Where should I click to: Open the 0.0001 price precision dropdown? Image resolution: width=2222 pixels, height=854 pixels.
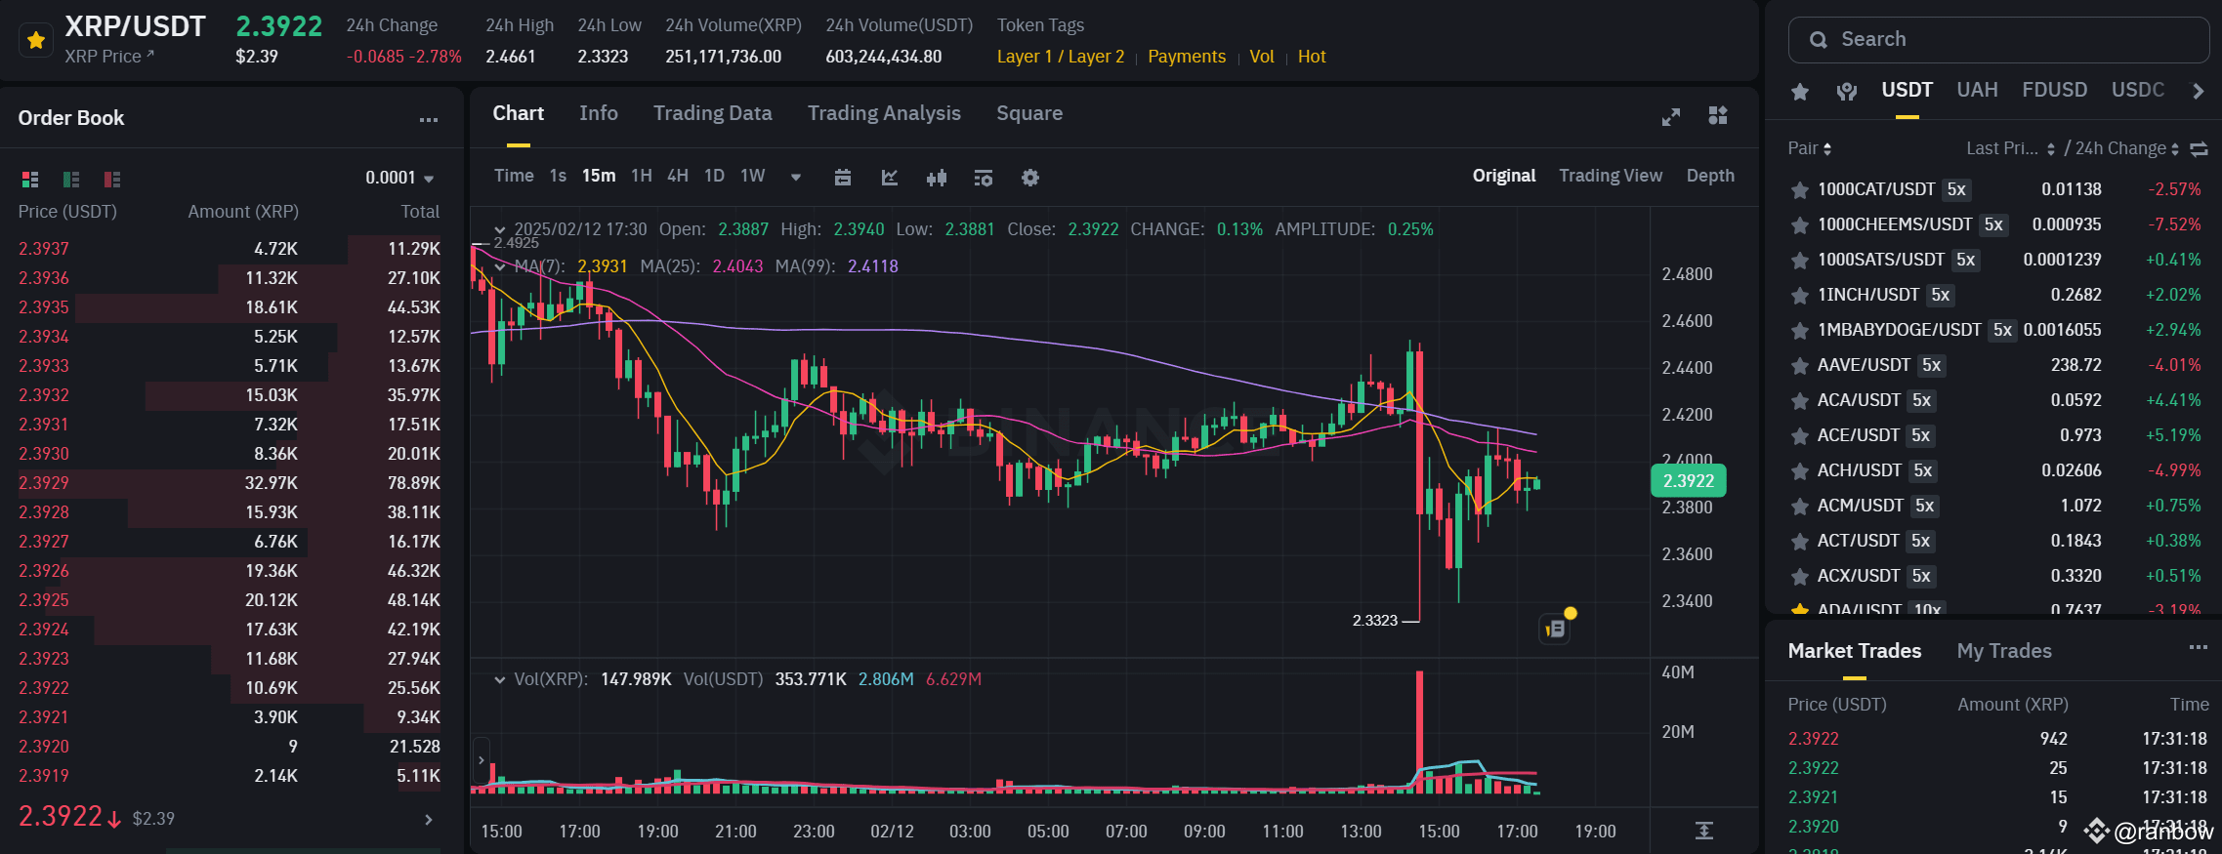click(399, 178)
